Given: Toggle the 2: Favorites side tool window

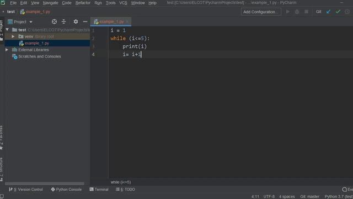Looking at the screenshot, I should click(2, 138).
